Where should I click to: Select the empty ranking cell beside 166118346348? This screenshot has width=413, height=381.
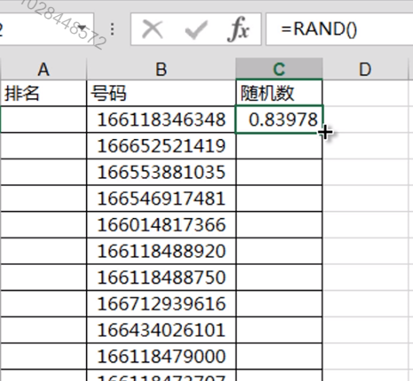43,120
